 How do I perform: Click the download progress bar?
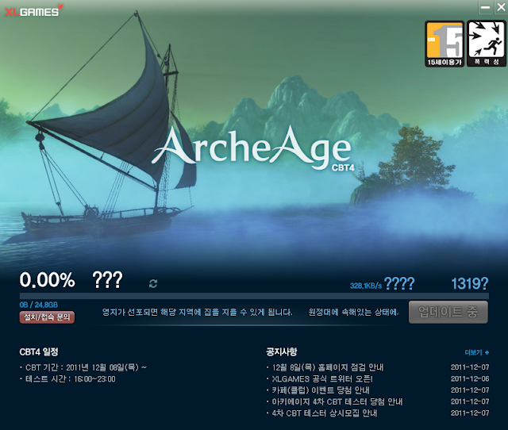tap(254, 296)
